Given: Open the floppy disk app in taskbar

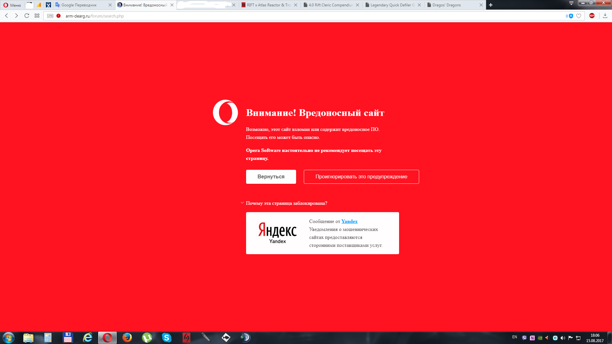Looking at the screenshot, I should (x=68, y=338).
